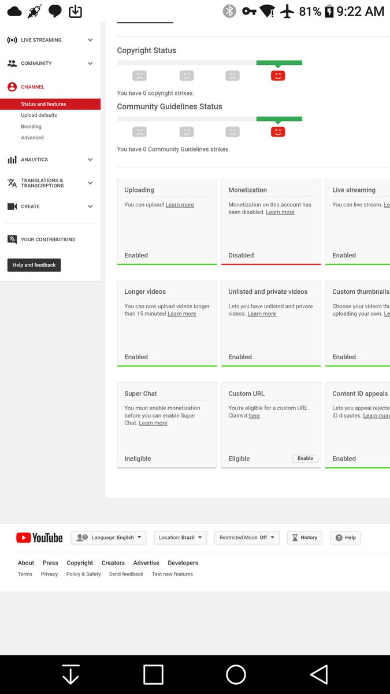The image size is (390, 694).
Task: Click the Disabled status in Monetization card
Action: pos(241,255)
